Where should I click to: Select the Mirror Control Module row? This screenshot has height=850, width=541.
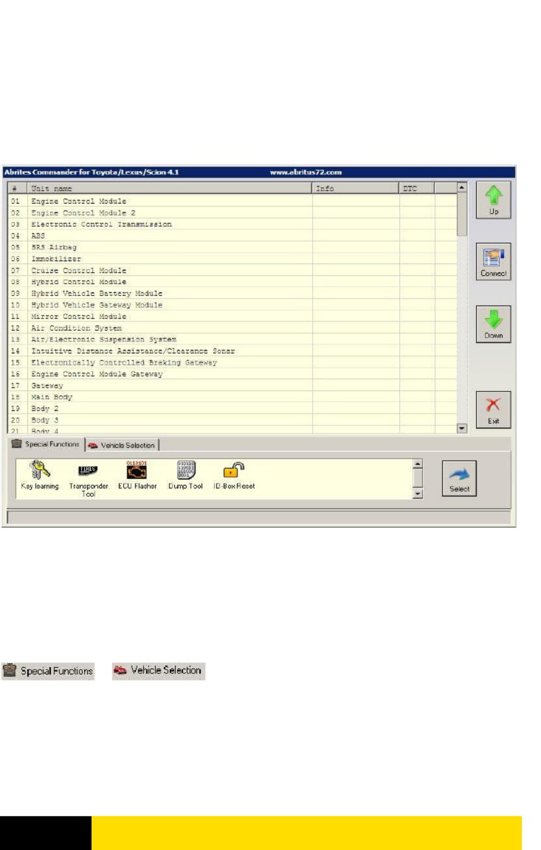coord(233,316)
